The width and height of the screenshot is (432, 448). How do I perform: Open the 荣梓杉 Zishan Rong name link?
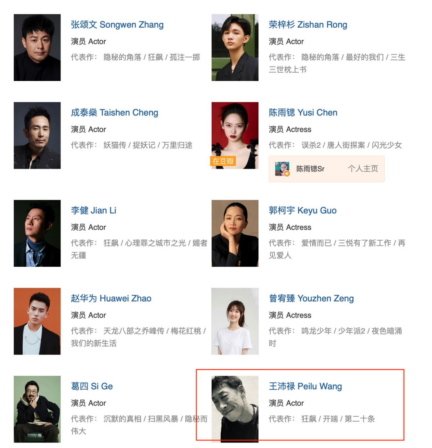coord(308,25)
